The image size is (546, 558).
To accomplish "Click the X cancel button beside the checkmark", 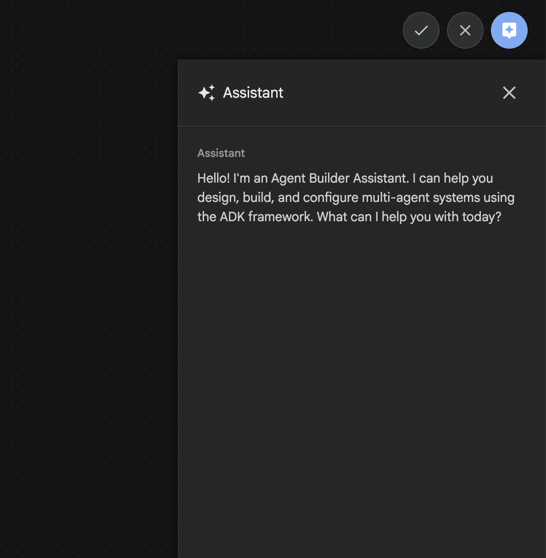I will pos(465,30).
